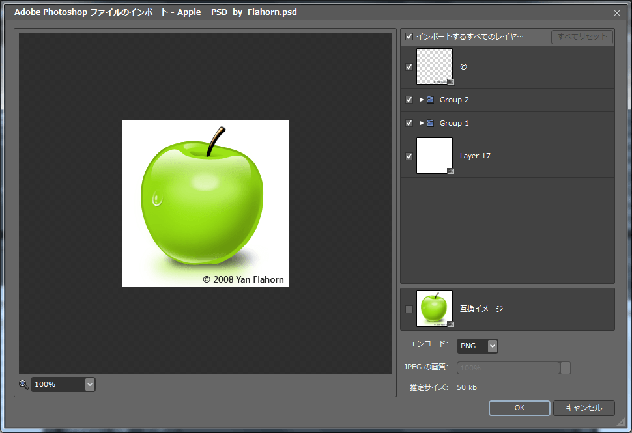Expand the Group 2 disclosure triangle
Image resolution: width=632 pixels, height=433 pixels.
422,100
